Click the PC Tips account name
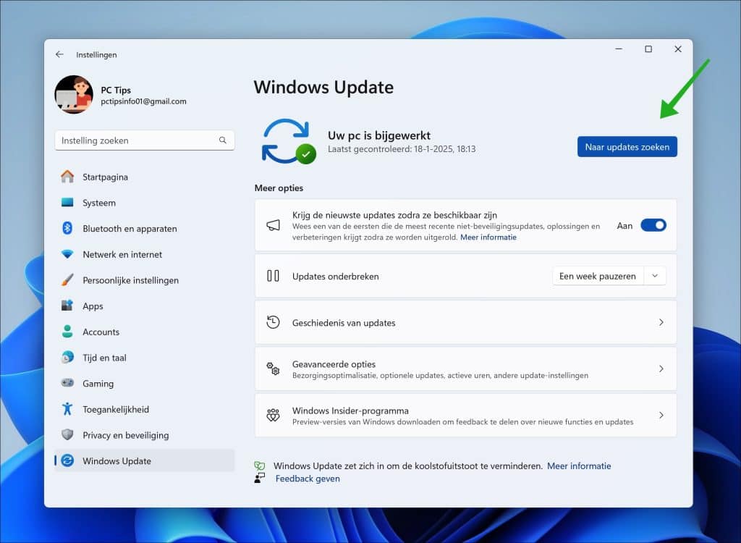The image size is (741, 543). (x=116, y=90)
